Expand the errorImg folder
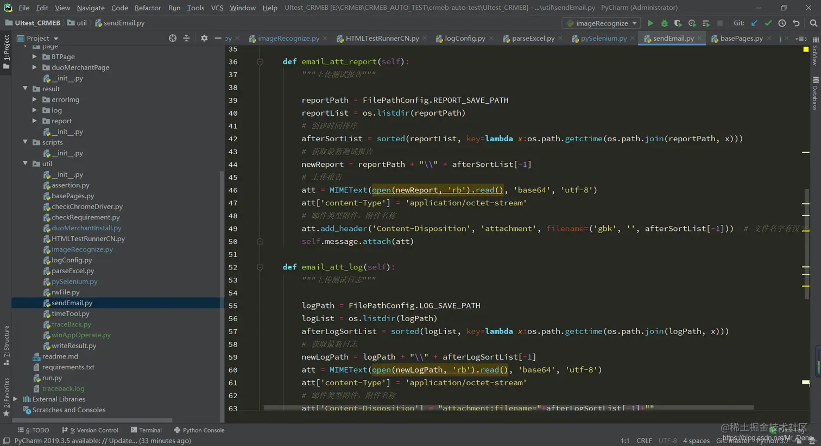This screenshot has height=446, width=821. point(35,99)
